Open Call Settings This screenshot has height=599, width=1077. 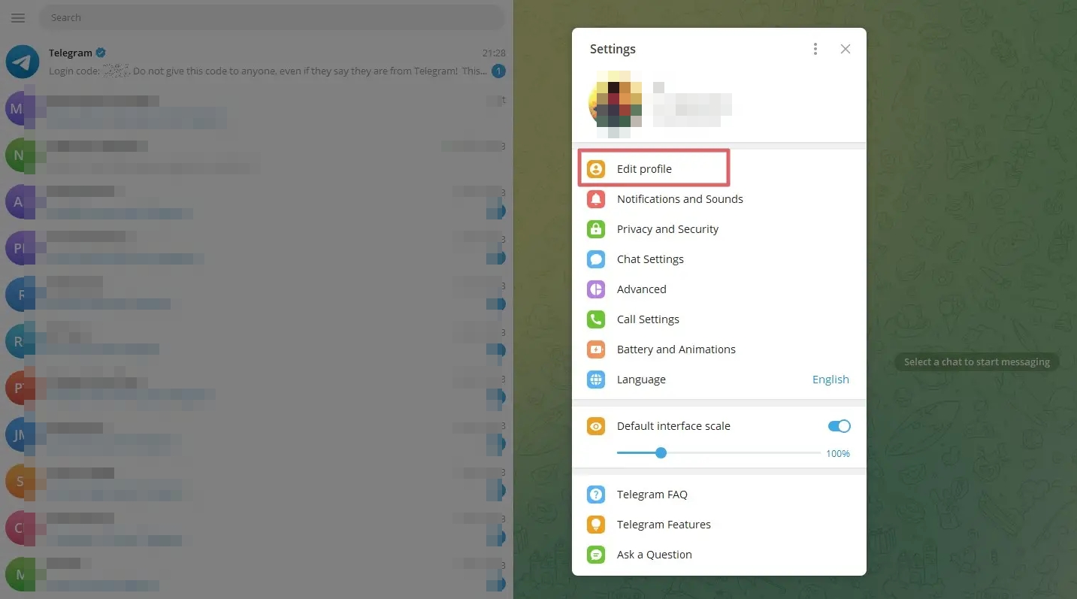tap(719, 319)
